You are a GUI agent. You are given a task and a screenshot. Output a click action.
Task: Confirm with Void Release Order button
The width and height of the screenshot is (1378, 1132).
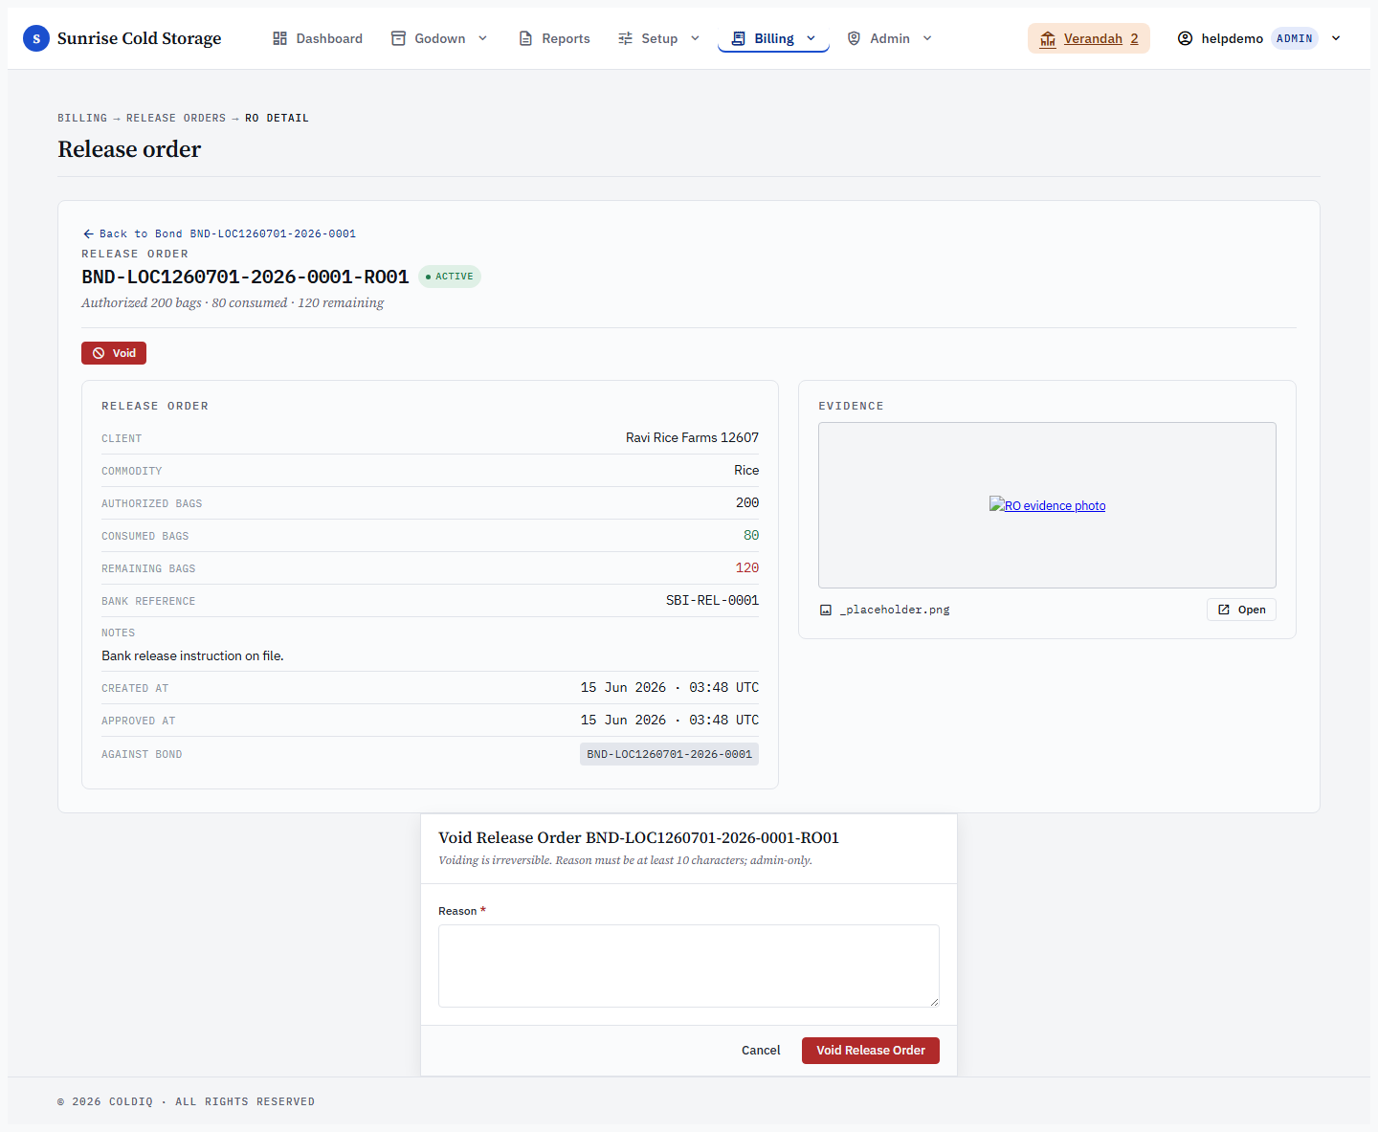pos(871,1051)
